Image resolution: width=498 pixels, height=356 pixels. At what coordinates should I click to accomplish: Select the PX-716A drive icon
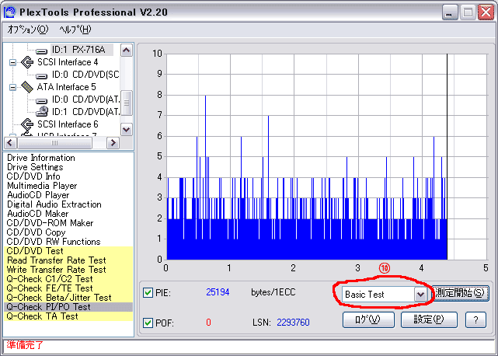tap(42, 51)
